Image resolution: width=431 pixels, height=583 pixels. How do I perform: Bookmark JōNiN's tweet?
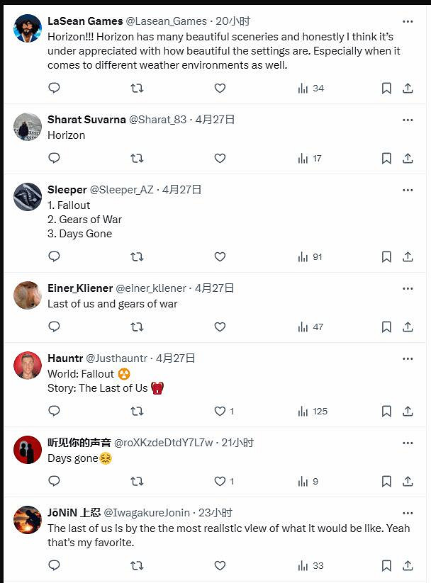pyautogui.click(x=386, y=565)
